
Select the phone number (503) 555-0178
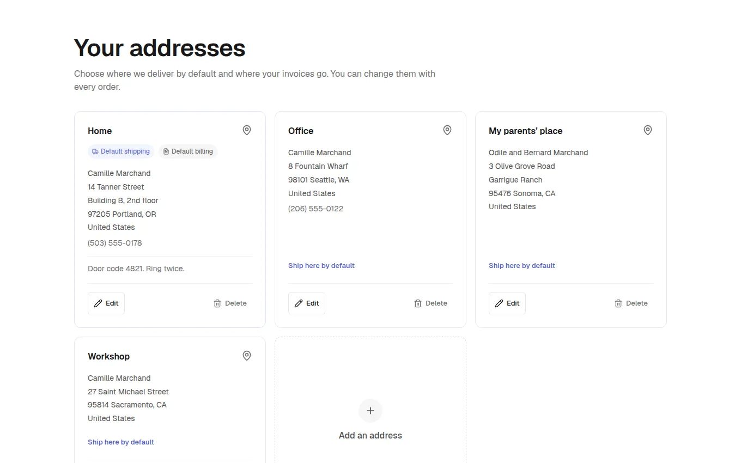pyautogui.click(x=115, y=243)
